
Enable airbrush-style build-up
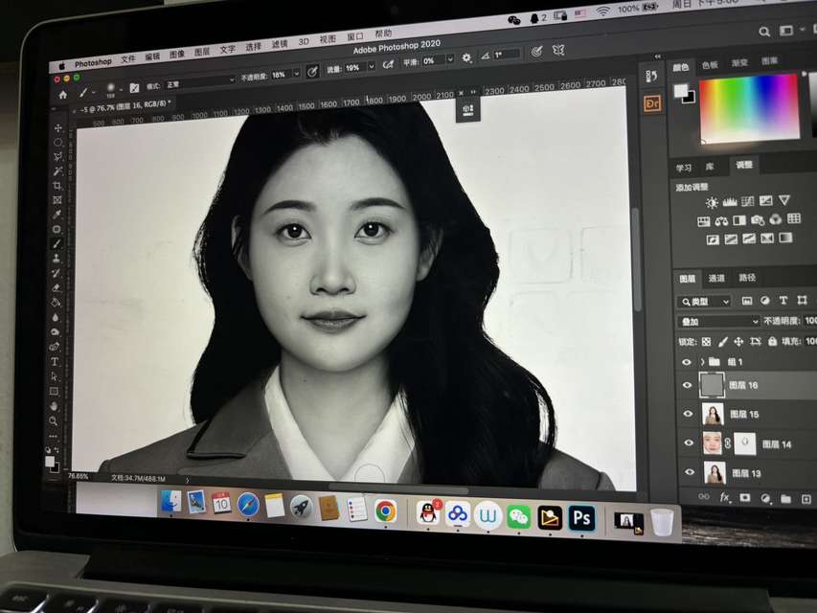click(388, 64)
